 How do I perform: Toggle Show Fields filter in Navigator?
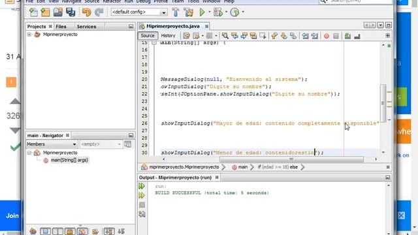[45, 231]
